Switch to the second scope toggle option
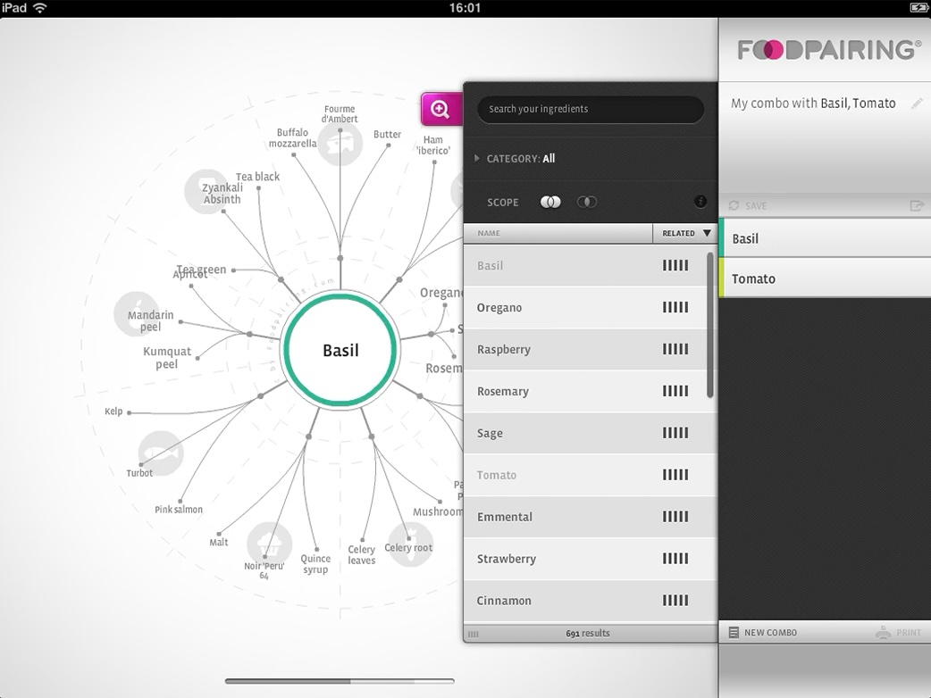This screenshot has height=698, width=931. (x=587, y=203)
